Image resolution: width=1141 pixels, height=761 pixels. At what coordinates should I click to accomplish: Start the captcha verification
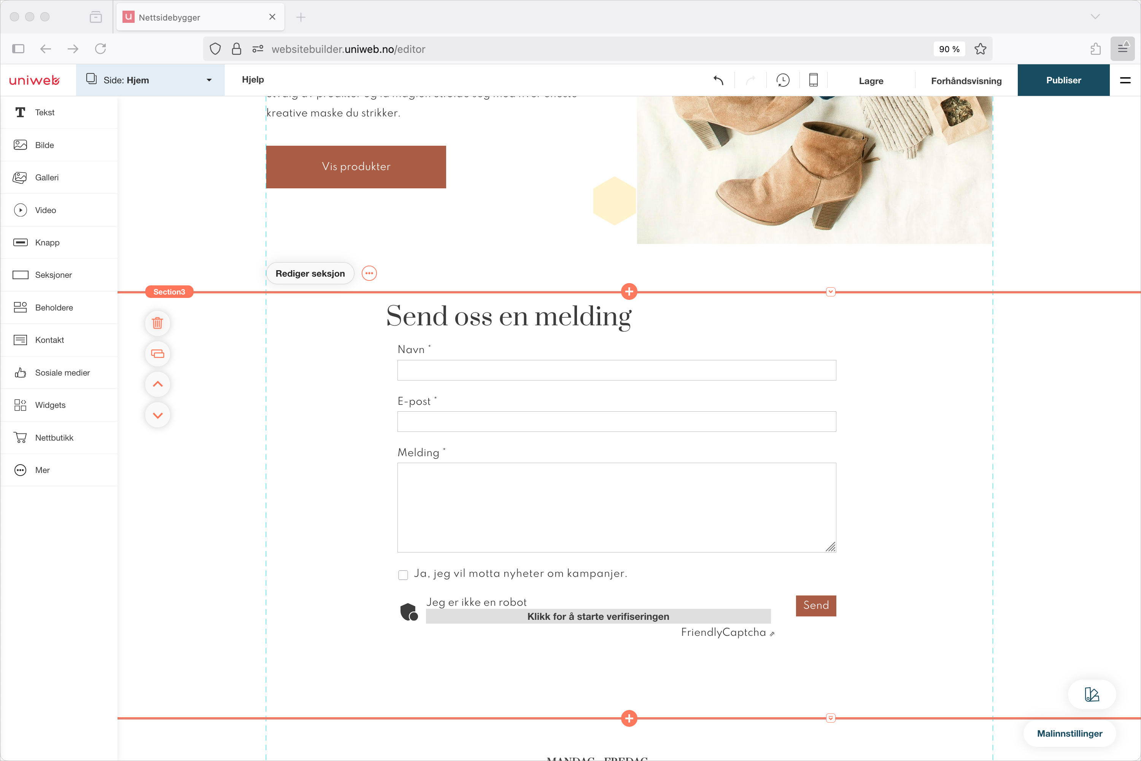click(598, 616)
